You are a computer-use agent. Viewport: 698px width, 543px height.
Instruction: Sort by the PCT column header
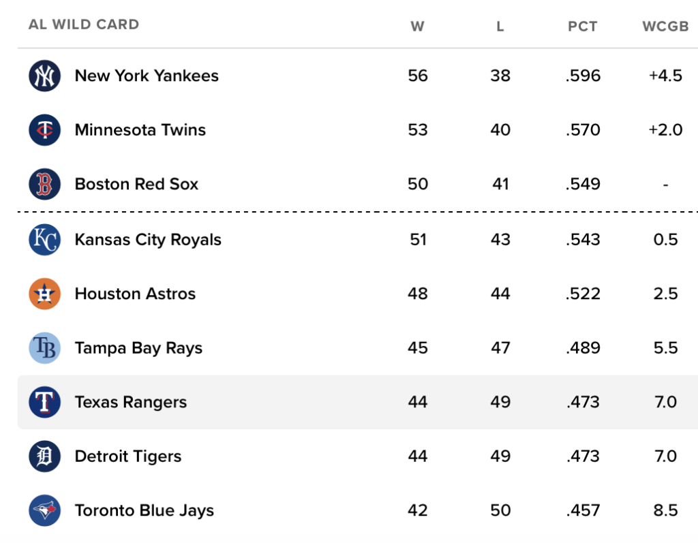[582, 27]
